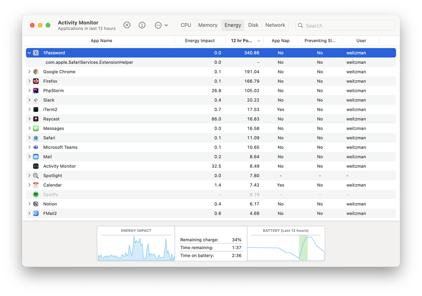Switch to the Network tab
The width and height of the screenshot is (422, 296).
[275, 25]
